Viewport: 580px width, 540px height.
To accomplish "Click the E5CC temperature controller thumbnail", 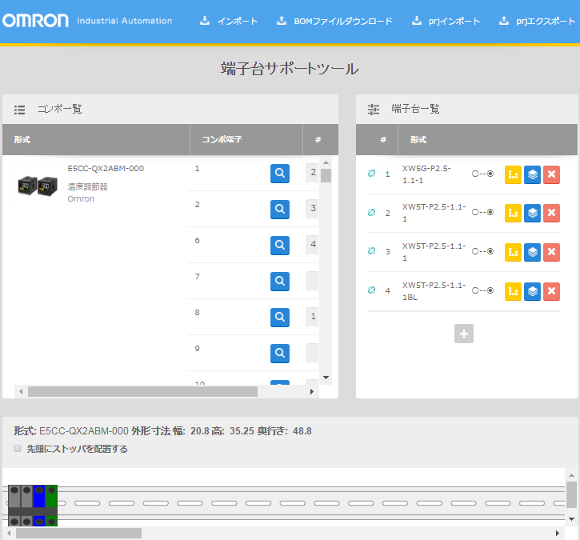I will (38, 186).
